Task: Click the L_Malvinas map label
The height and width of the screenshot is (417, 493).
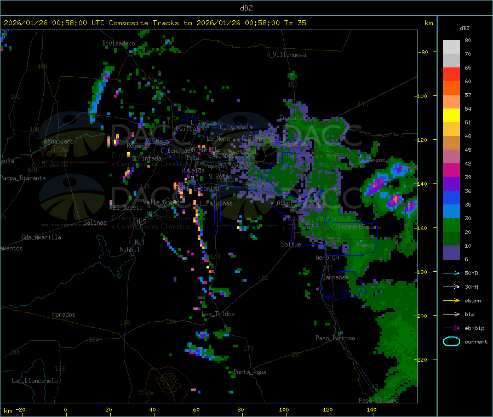Action: [216, 203]
